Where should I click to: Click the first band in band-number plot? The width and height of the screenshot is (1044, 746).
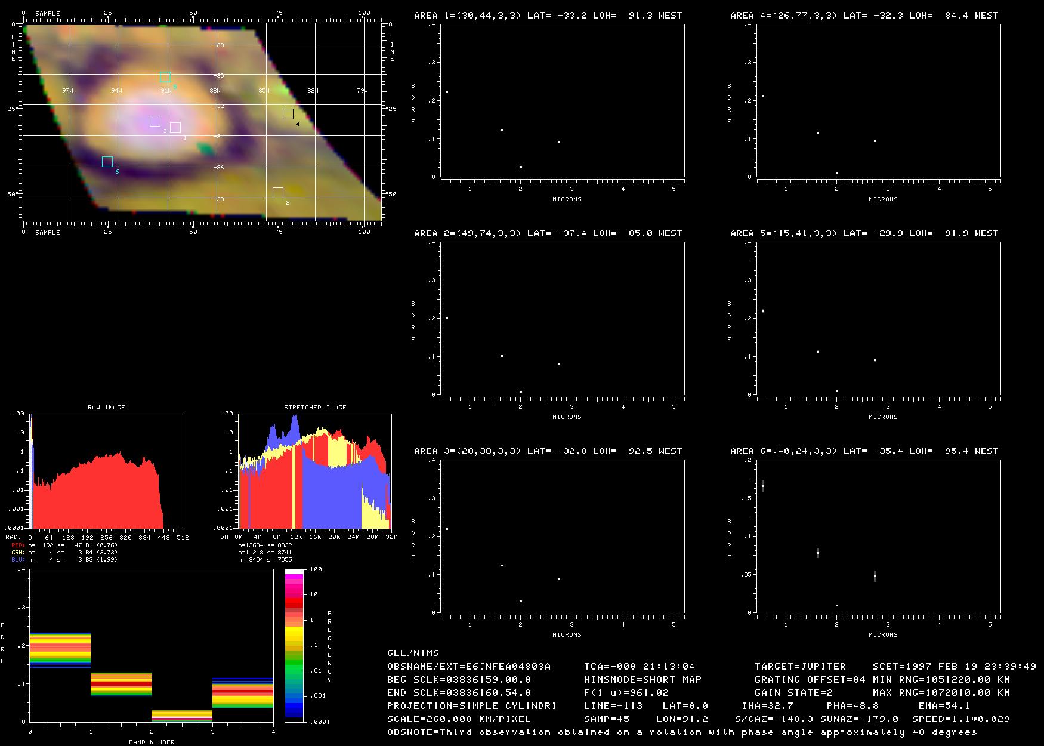60,649
